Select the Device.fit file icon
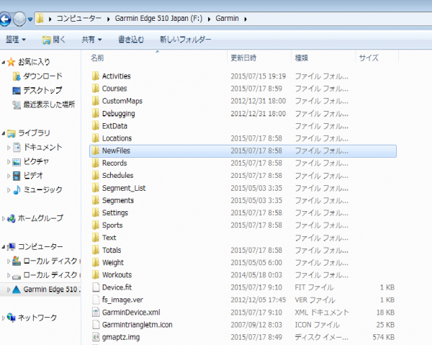 pyautogui.click(x=95, y=287)
